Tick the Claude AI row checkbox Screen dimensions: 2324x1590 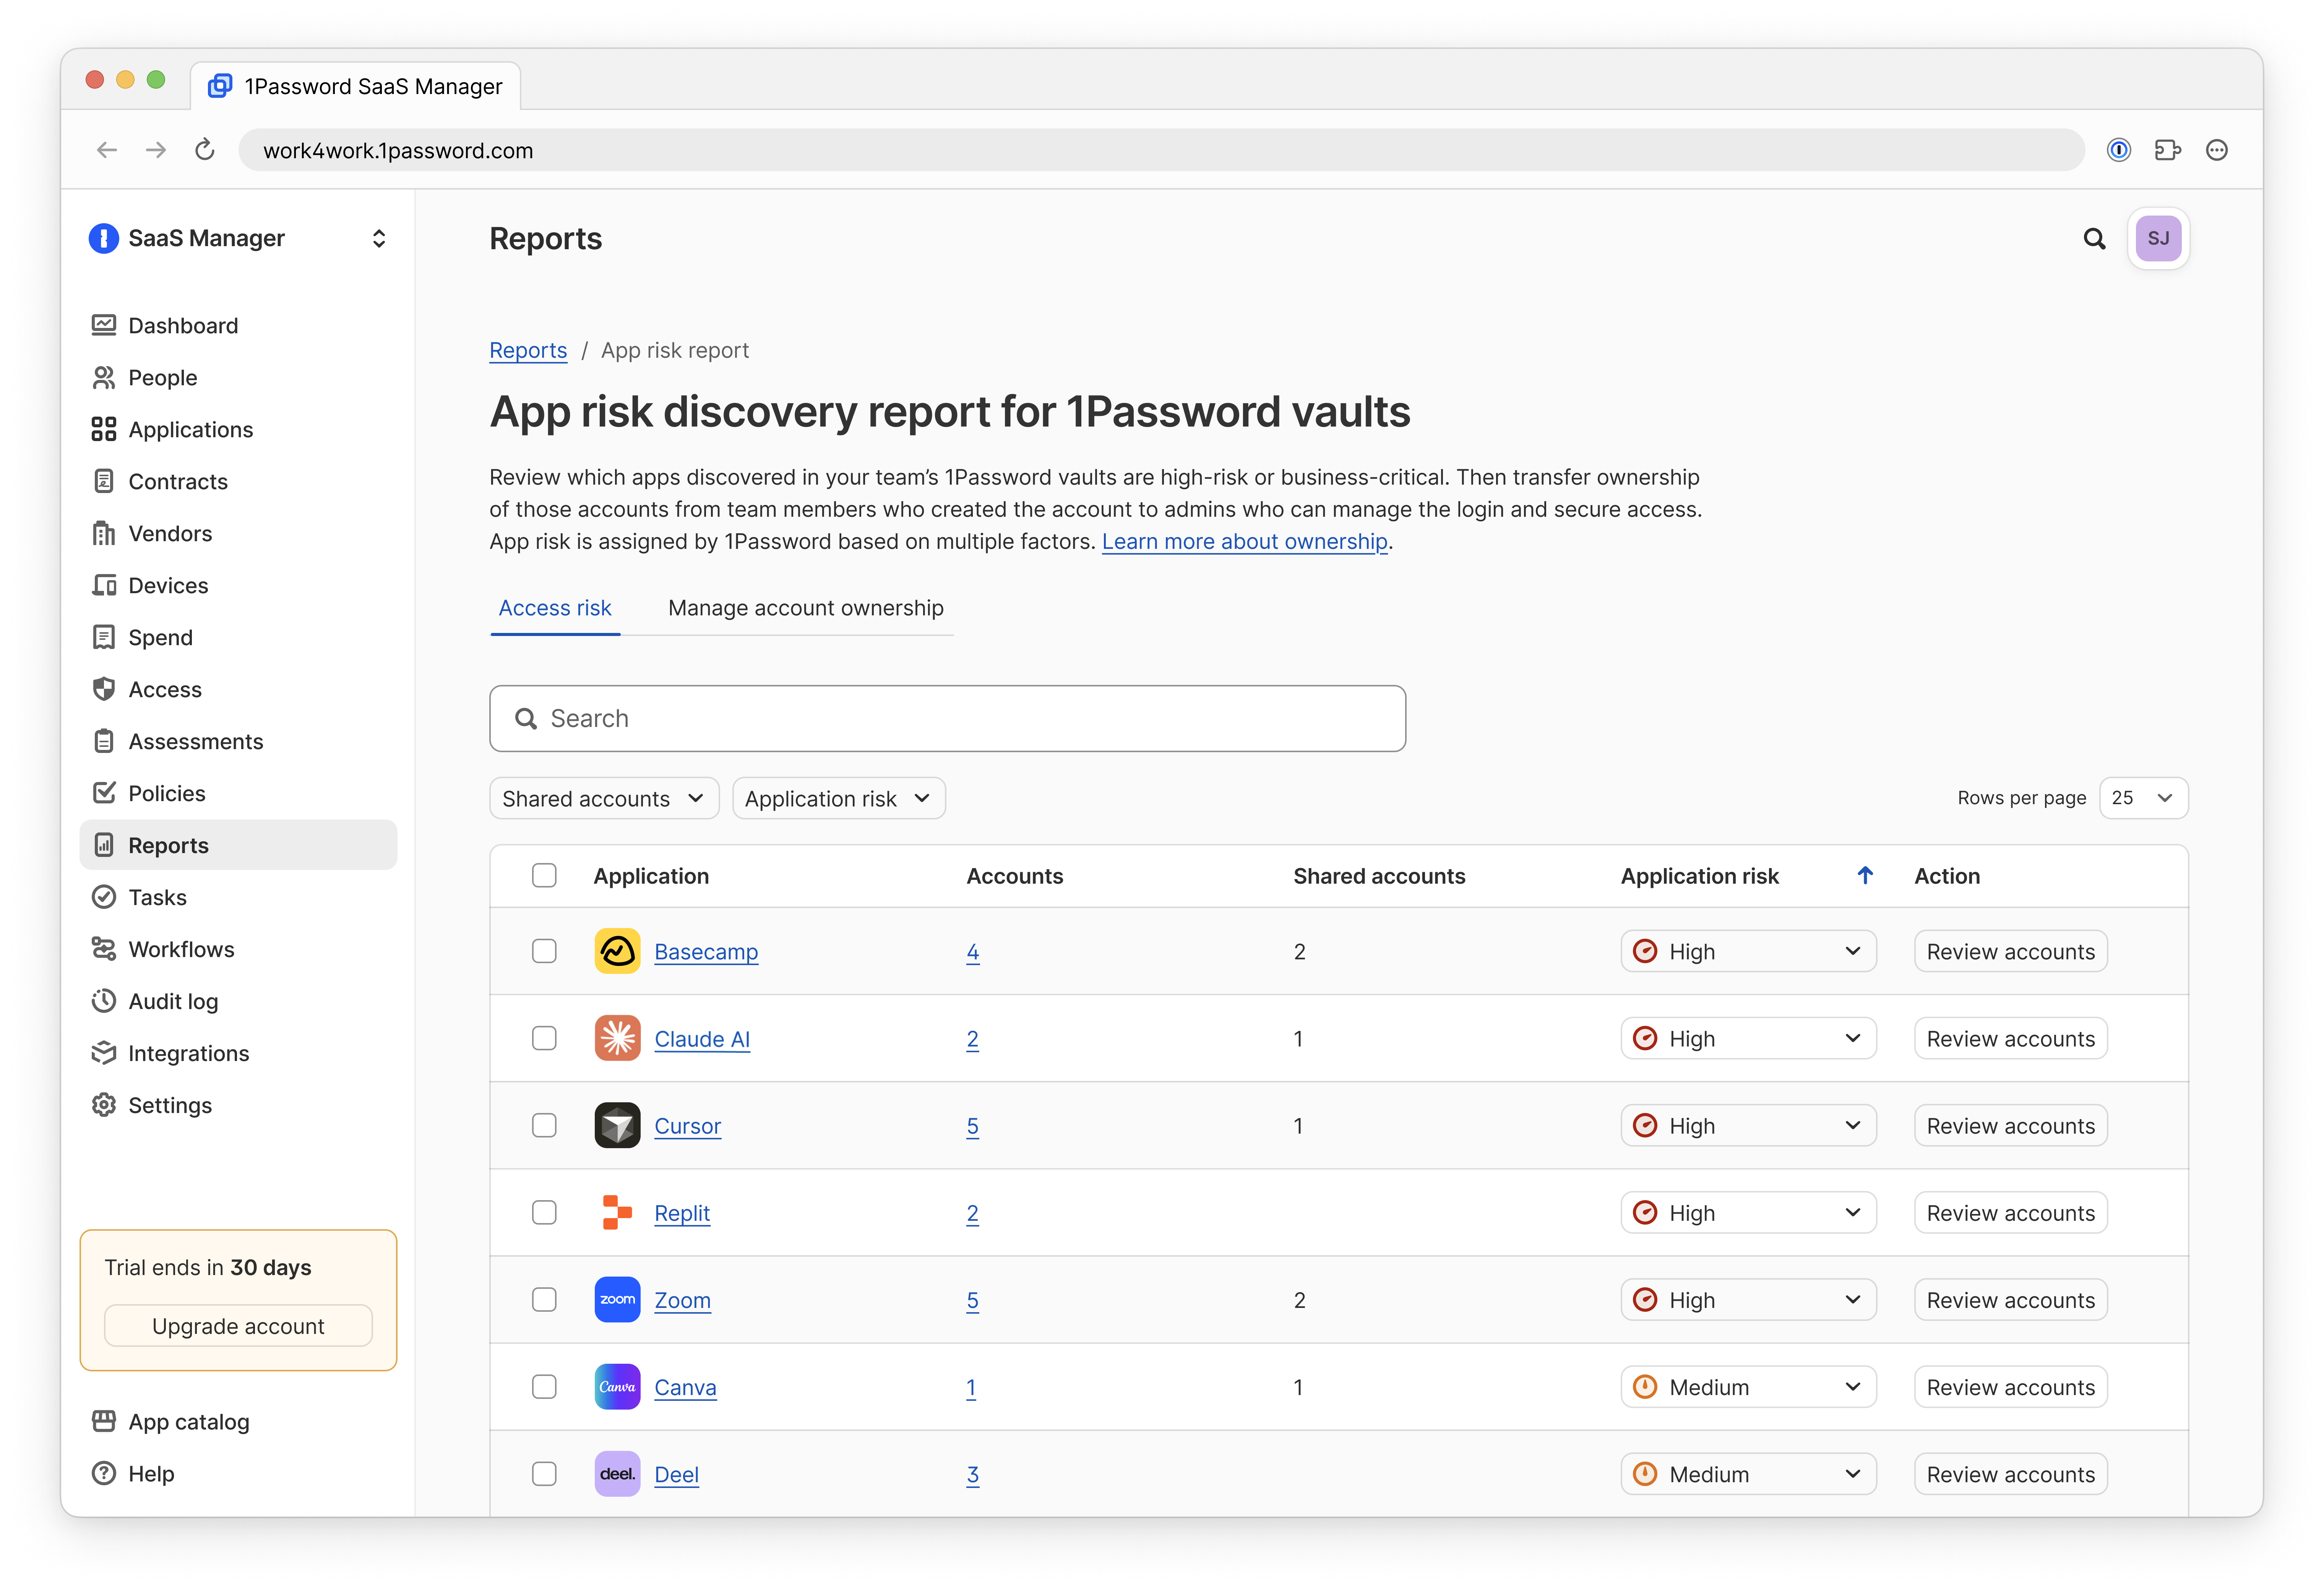544,1038
